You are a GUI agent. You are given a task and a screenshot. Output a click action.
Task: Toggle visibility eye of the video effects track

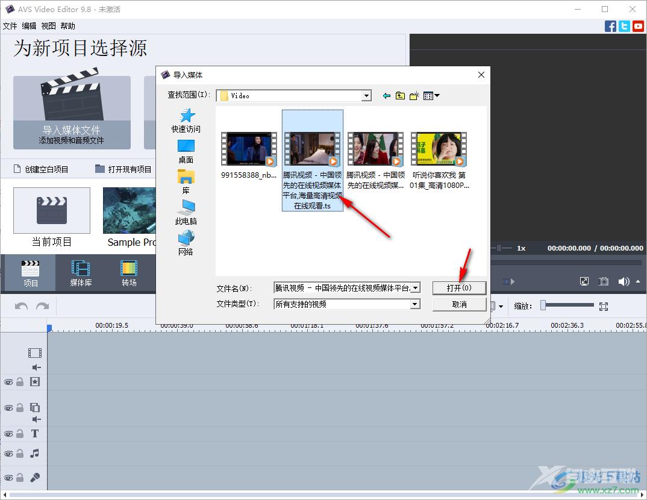tap(8, 382)
